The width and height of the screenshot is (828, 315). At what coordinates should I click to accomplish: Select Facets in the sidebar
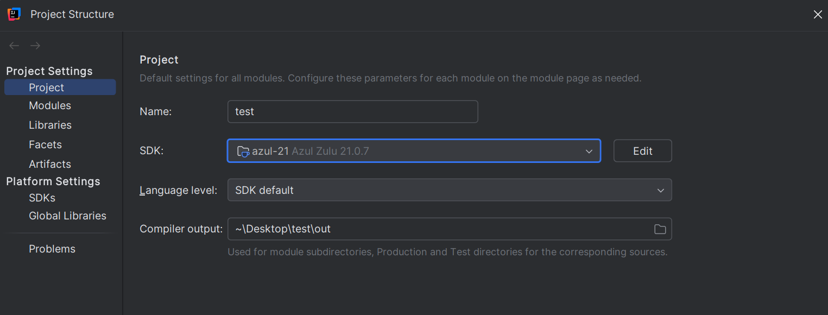point(45,144)
